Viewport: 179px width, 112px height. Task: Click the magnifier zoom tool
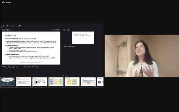click(x=6, y=67)
